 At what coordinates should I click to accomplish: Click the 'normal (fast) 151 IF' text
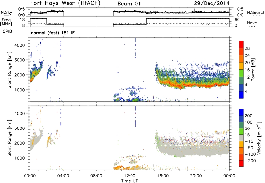(53, 33)
